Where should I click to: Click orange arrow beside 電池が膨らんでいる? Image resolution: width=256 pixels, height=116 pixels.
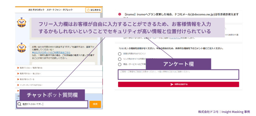tap(18, 79)
